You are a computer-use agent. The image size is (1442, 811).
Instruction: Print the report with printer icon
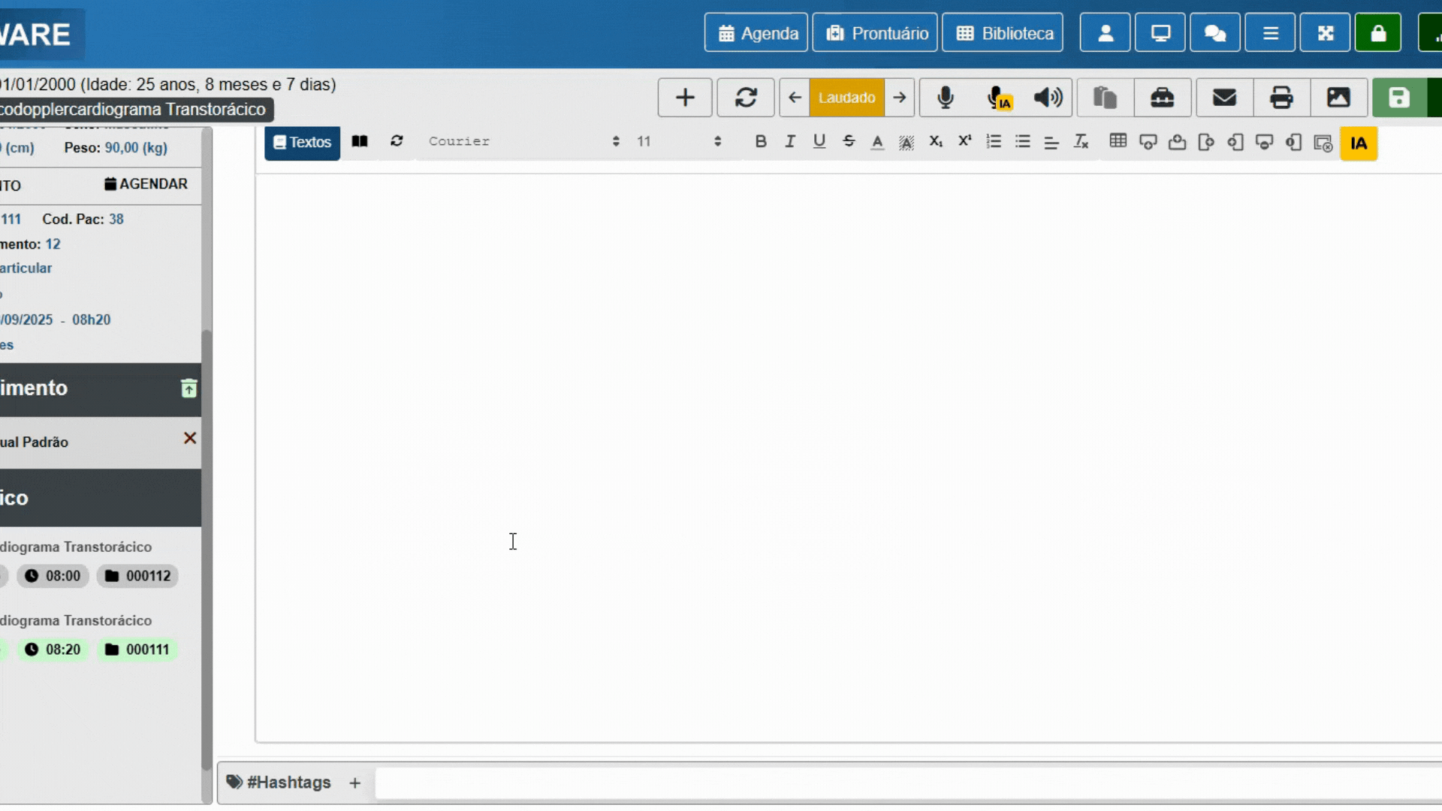[x=1281, y=98]
